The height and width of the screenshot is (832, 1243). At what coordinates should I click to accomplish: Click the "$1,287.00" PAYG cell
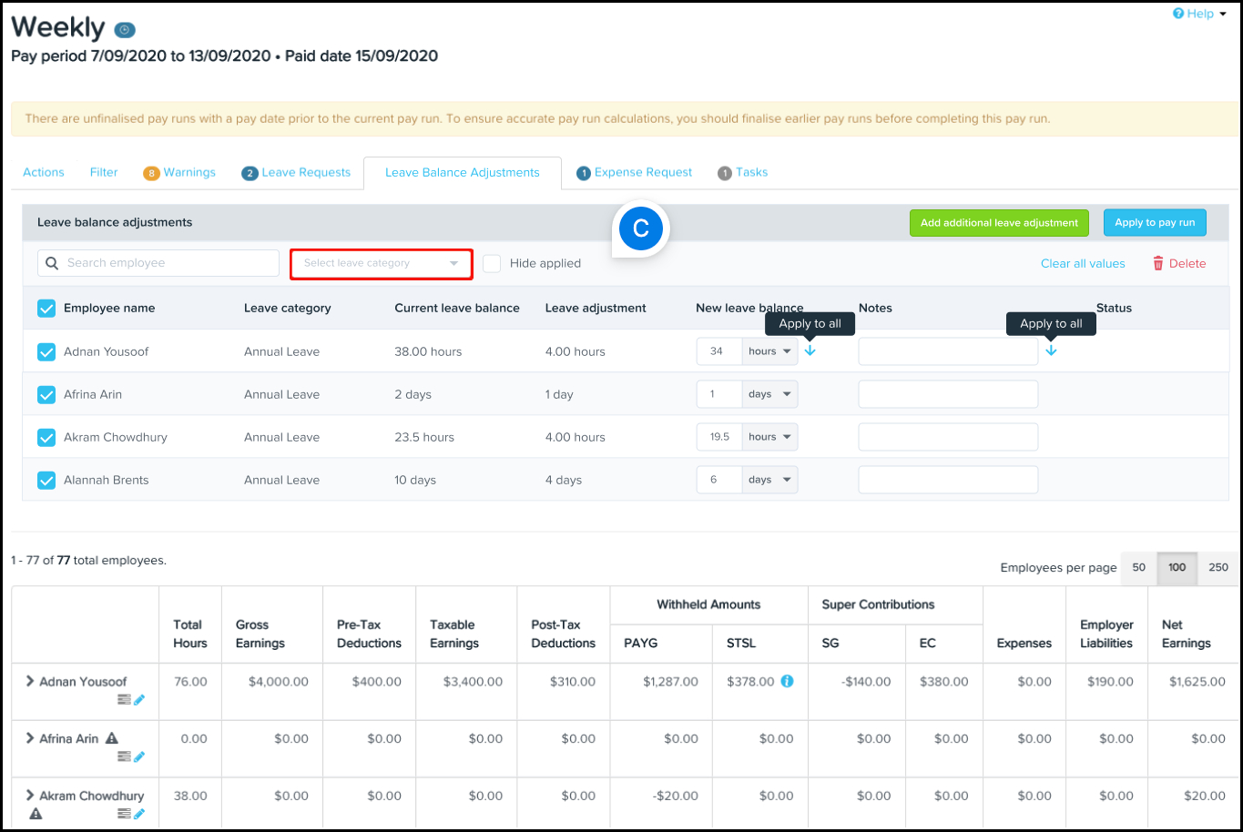click(x=670, y=681)
